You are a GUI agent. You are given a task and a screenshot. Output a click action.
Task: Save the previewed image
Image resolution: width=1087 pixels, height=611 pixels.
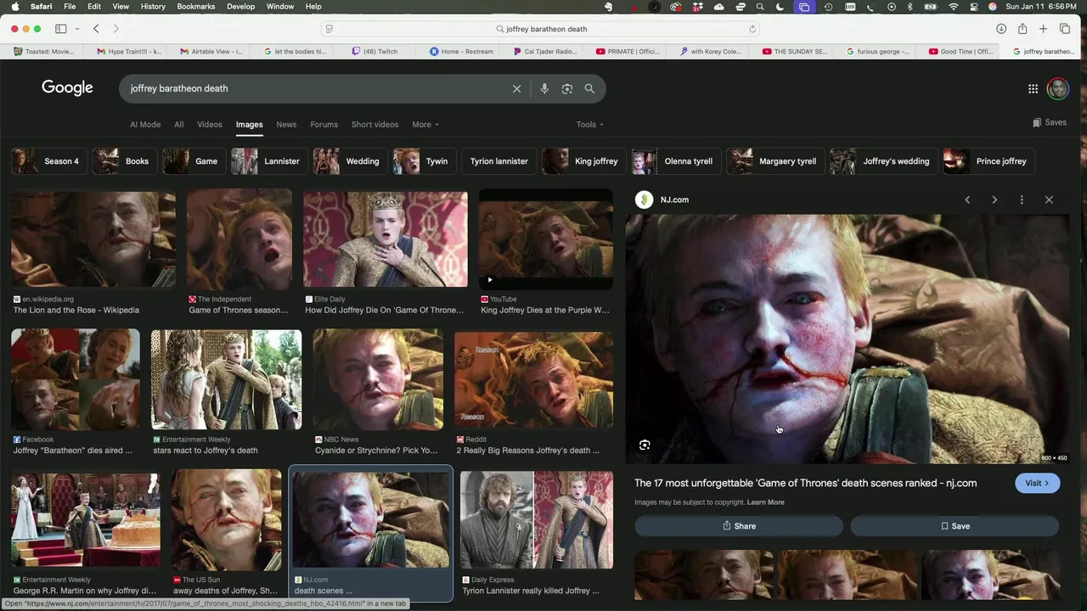click(955, 526)
